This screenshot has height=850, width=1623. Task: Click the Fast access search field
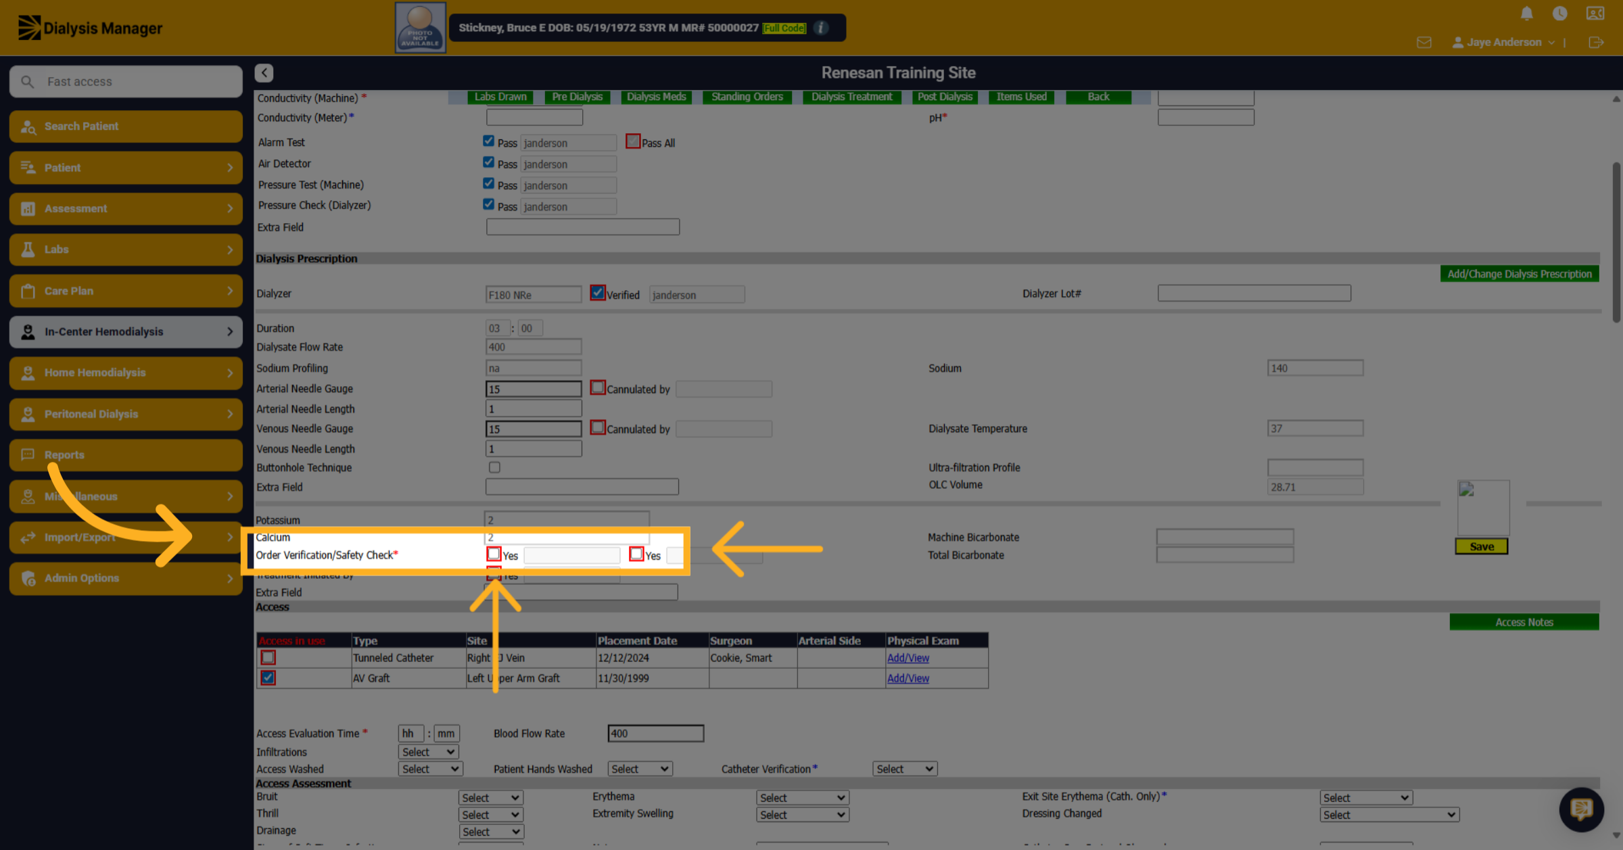tap(126, 82)
